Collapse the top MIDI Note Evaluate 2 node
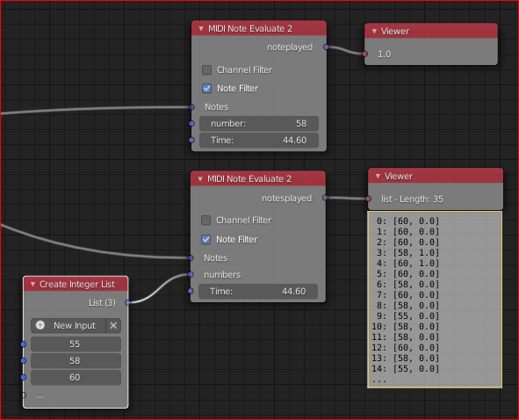The width and height of the screenshot is (519, 420). [x=201, y=29]
